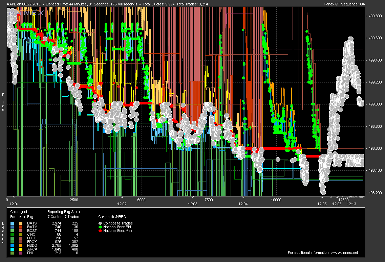
Task: Click the 10000 x-axis tick label
Action: (x=276, y=200)
